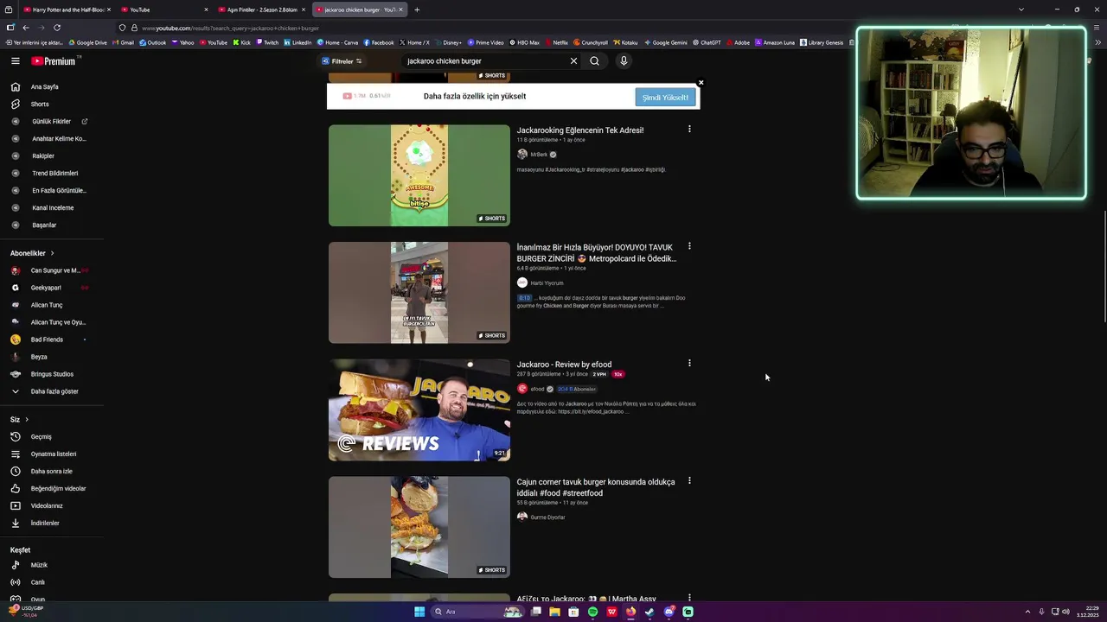Open Jackarooking Eğlencenin Tek Adresi thumbnail
This screenshot has height=622, width=1107.
[419, 175]
